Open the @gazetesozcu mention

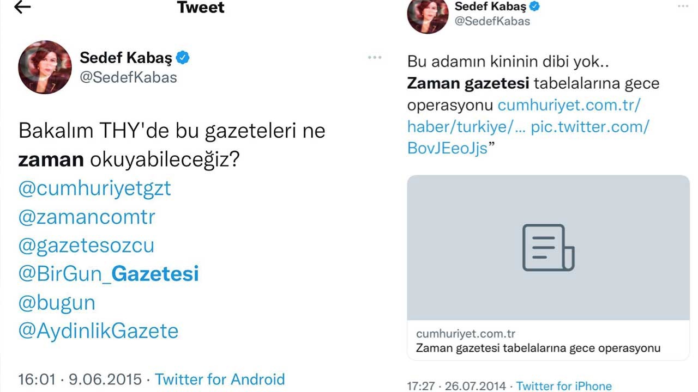[86, 246]
